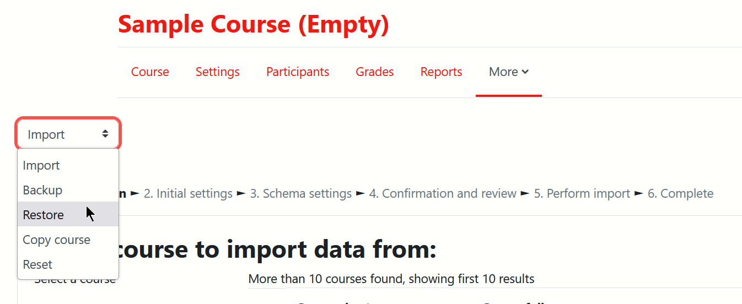Choose Import from the dropdown list

[x=68, y=165]
